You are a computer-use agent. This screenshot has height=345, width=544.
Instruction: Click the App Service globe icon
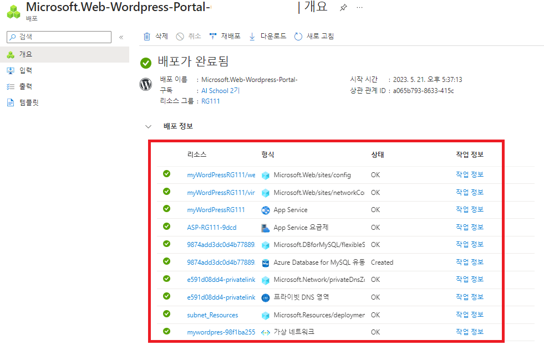(266, 210)
